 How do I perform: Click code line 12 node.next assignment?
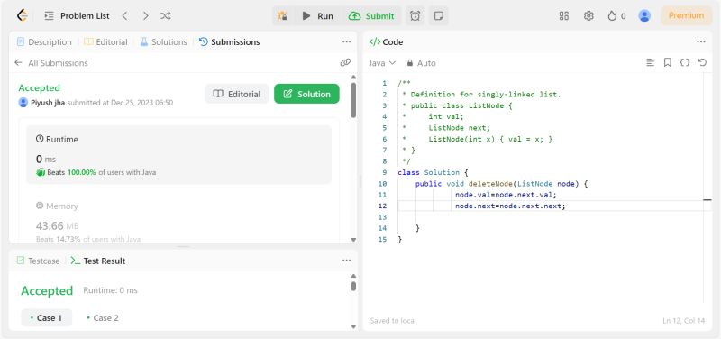coord(510,206)
